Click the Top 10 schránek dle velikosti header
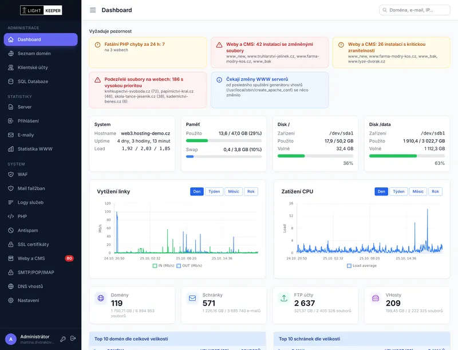Viewport: 458px width, 350px height. pyautogui.click(x=362, y=339)
